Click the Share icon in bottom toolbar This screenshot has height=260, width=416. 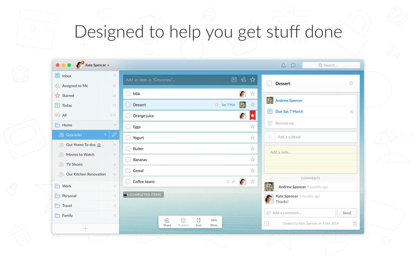(167, 222)
